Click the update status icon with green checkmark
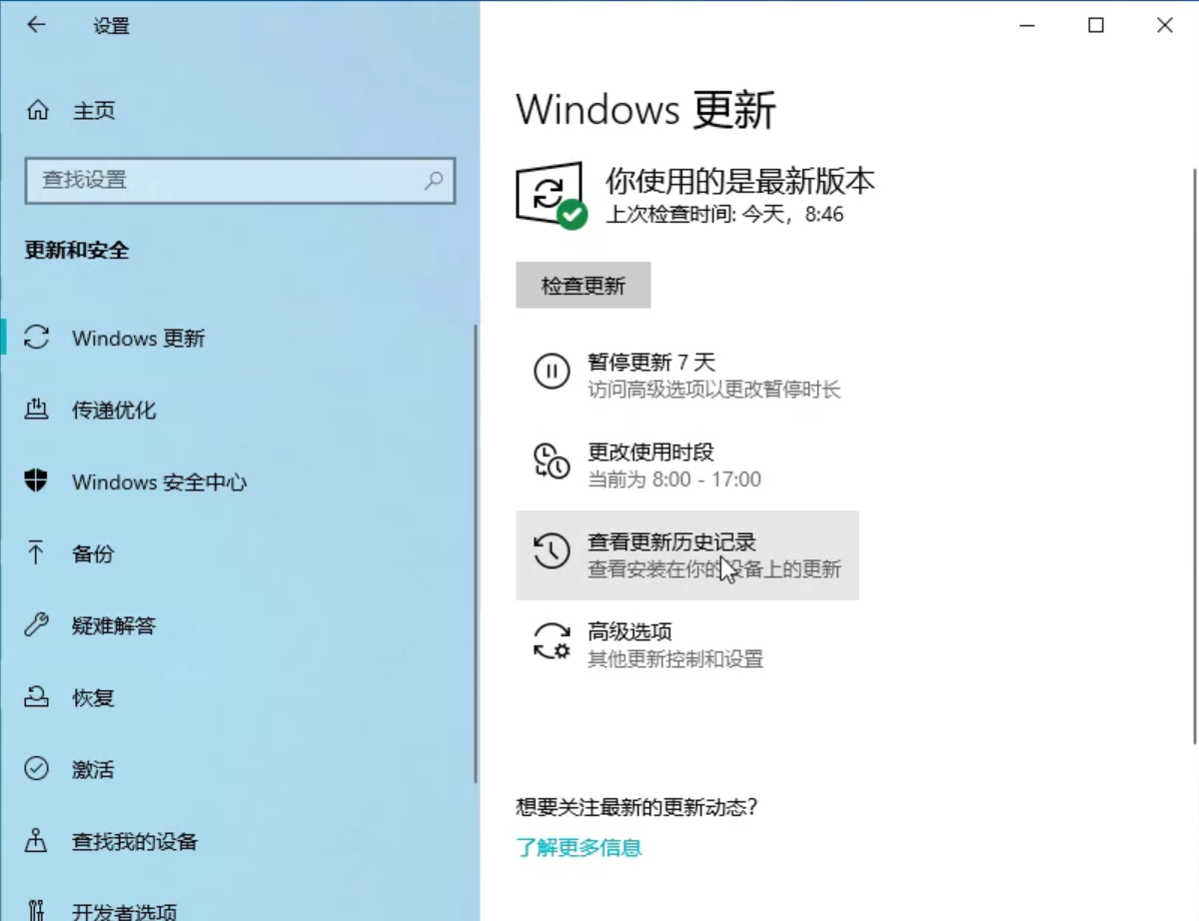Image resolution: width=1199 pixels, height=921 pixels. pos(551,196)
